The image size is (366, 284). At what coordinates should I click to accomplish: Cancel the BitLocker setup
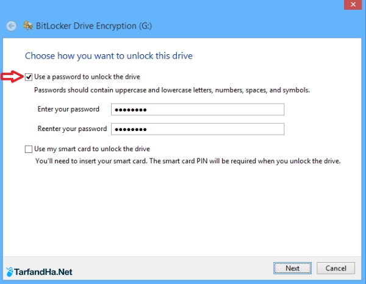click(335, 268)
